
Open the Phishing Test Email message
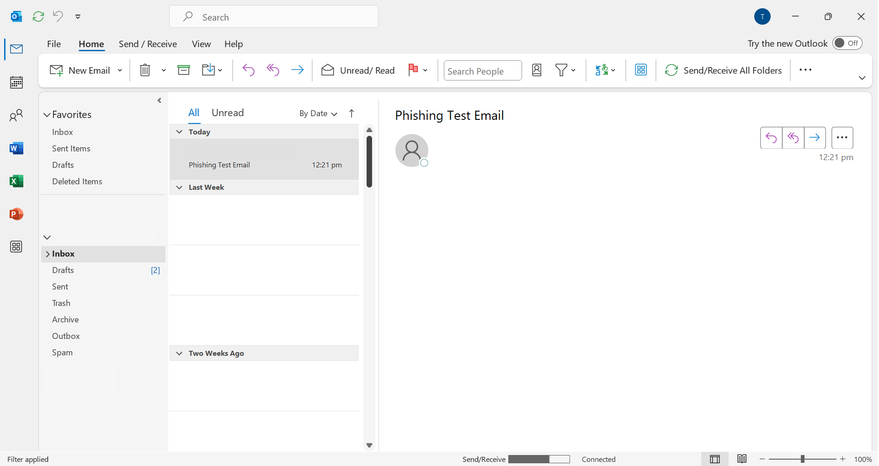click(264, 159)
